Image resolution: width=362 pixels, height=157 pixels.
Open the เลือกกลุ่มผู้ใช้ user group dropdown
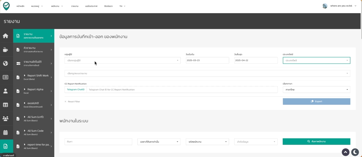pyautogui.click(x=122, y=61)
